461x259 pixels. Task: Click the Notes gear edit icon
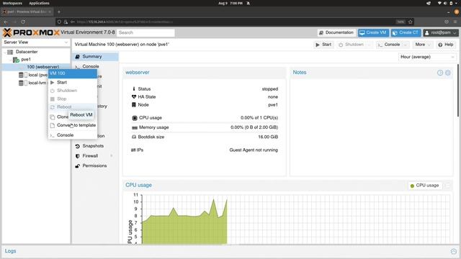tap(448, 73)
